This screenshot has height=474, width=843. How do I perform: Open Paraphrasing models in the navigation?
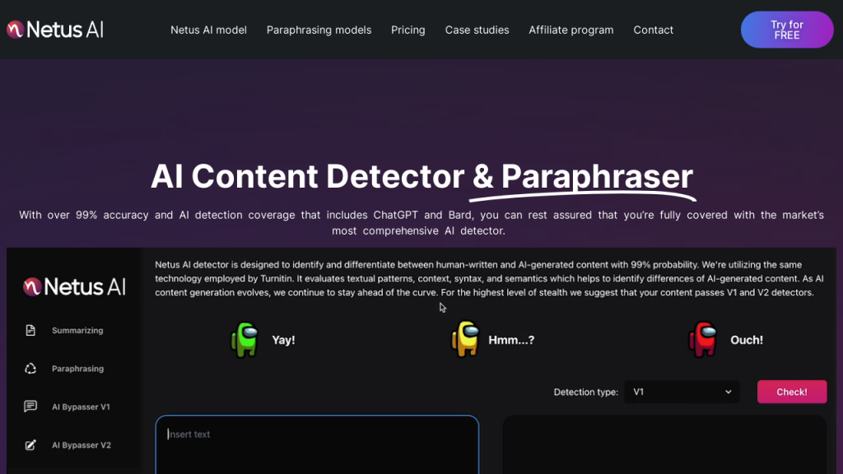pos(319,30)
